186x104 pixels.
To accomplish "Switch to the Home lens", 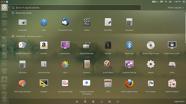I will tap(77, 101).
